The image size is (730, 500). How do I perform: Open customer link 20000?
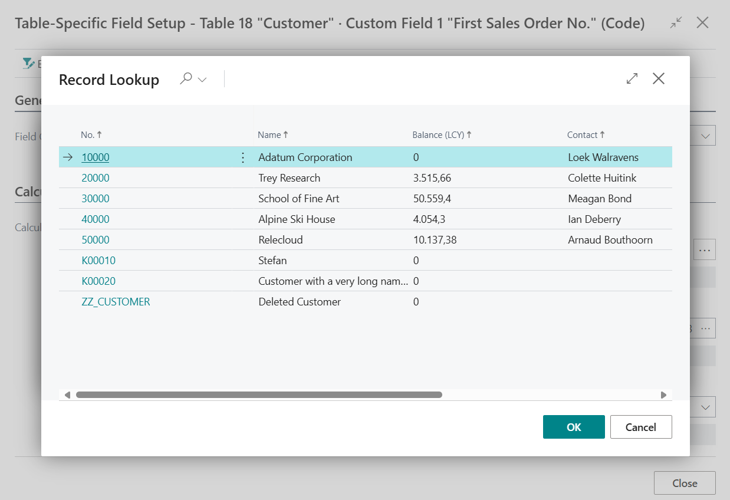pyautogui.click(x=96, y=178)
